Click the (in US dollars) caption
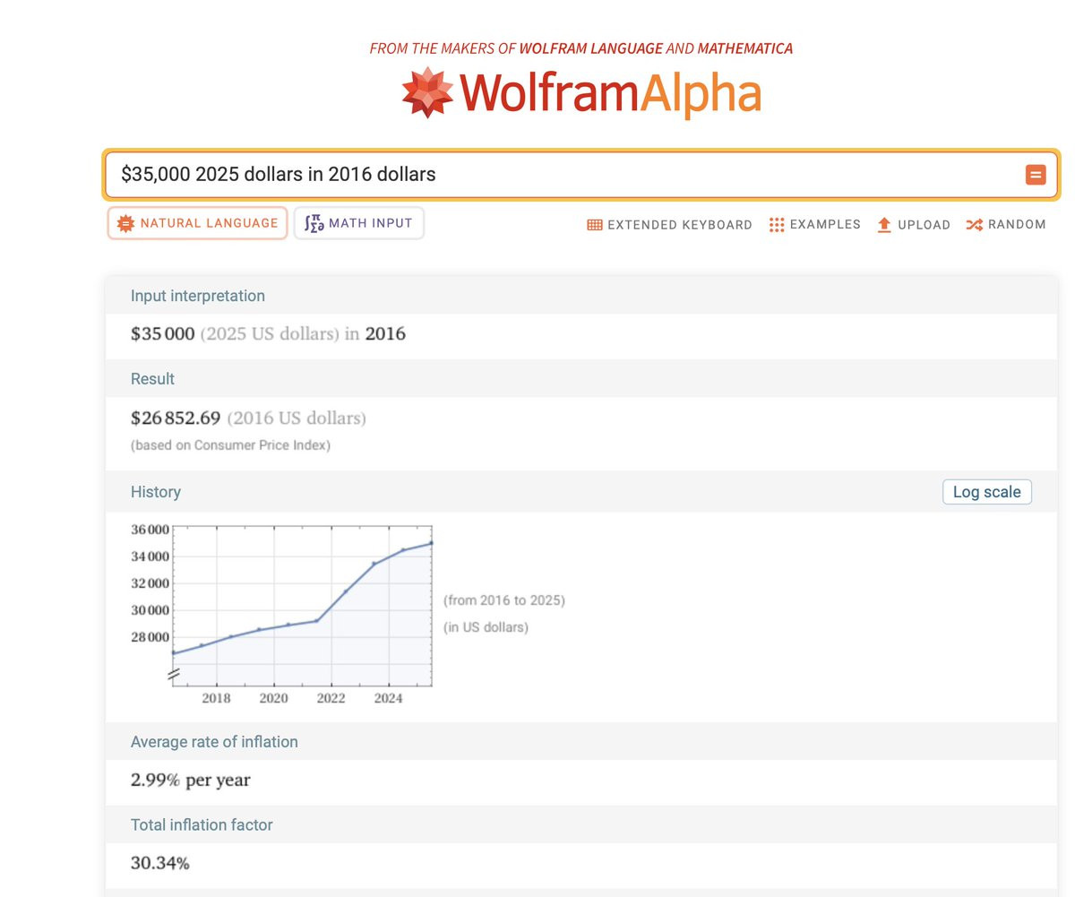 pos(486,627)
